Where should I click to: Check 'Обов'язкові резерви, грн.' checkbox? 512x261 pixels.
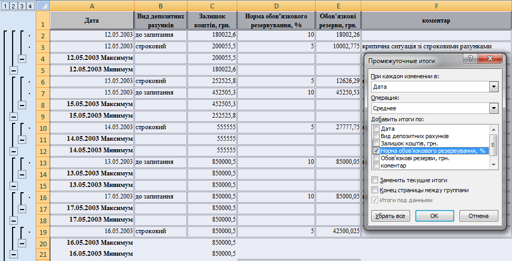(376, 158)
